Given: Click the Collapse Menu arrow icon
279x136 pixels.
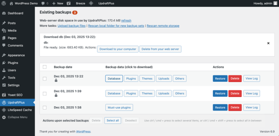Looking at the screenshot, I should point(4,117).
